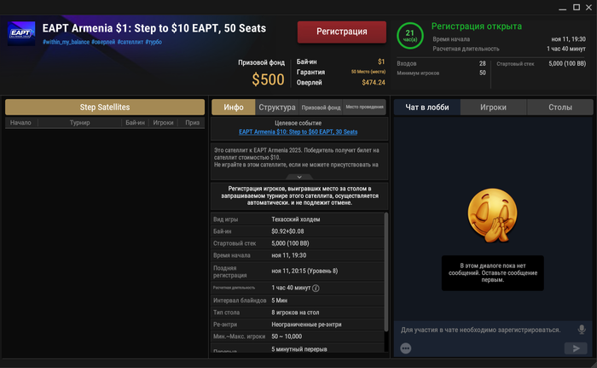Image resolution: width=597 pixels, height=368 pixels.
Task: Select the Место проведения tab
Action: (x=364, y=108)
